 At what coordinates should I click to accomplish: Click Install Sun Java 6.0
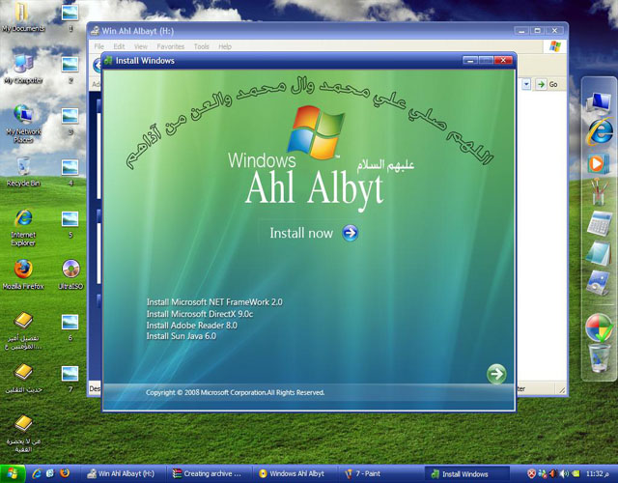[x=182, y=336]
